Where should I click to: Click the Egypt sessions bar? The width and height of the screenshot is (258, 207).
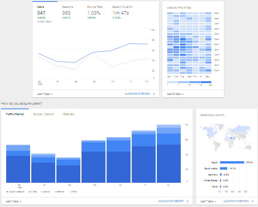coord(232,162)
